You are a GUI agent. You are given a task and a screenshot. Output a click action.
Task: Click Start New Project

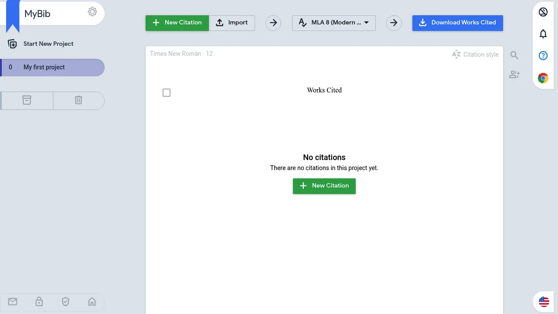pyautogui.click(x=48, y=44)
